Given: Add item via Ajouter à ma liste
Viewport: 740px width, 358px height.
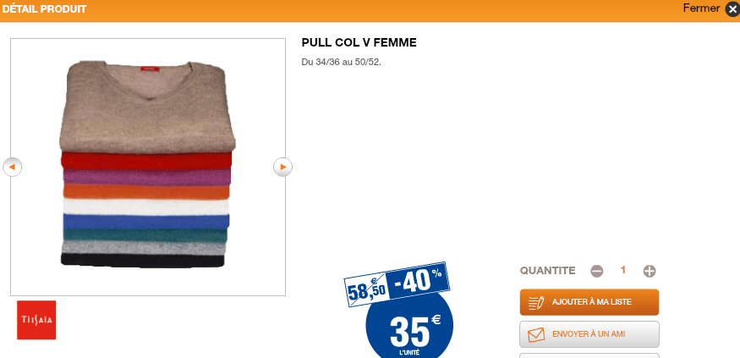Looking at the screenshot, I should [x=589, y=302].
